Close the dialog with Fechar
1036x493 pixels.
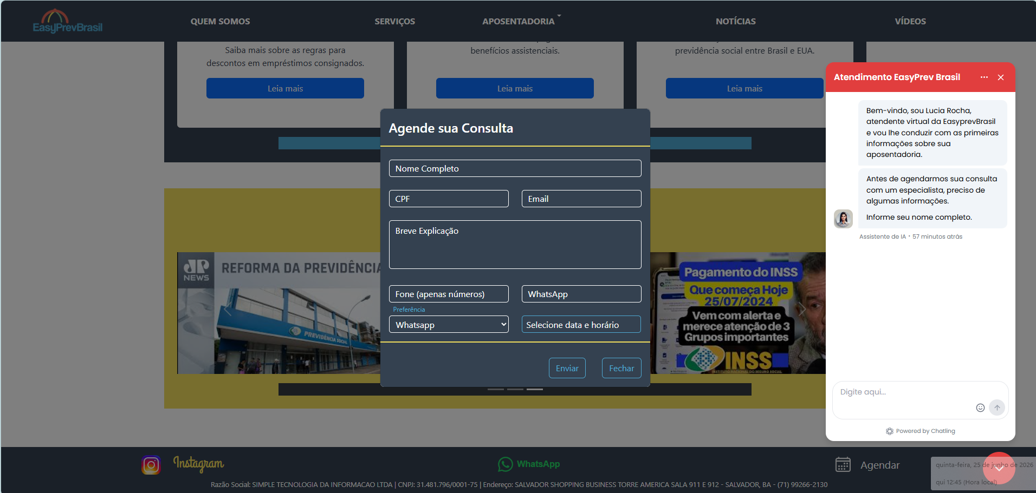621,368
